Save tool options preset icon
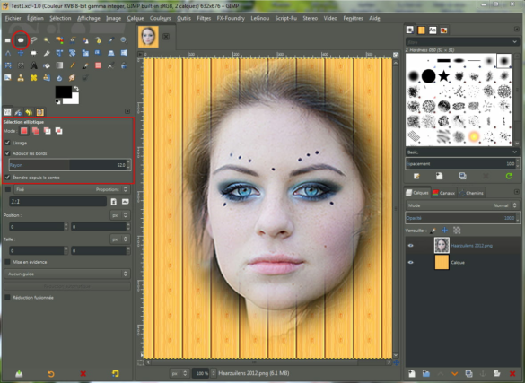The width and height of the screenshot is (525, 383). [19, 374]
